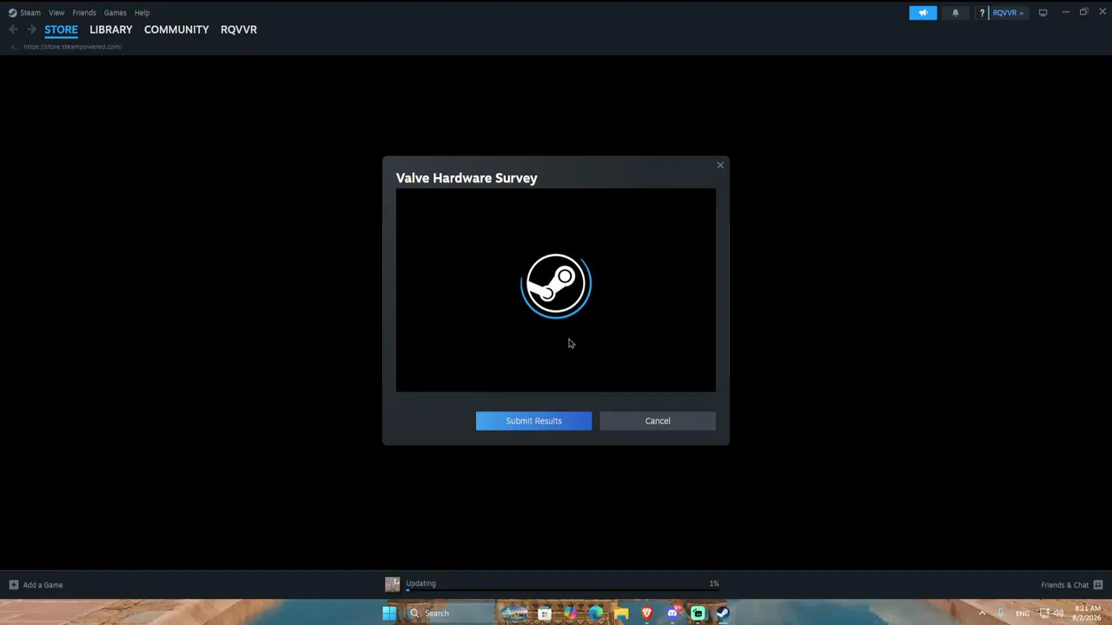Open Microsoft Edge from the taskbar
Image resolution: width=1112 pixels, height=625 pixels.
click(596, 614)
